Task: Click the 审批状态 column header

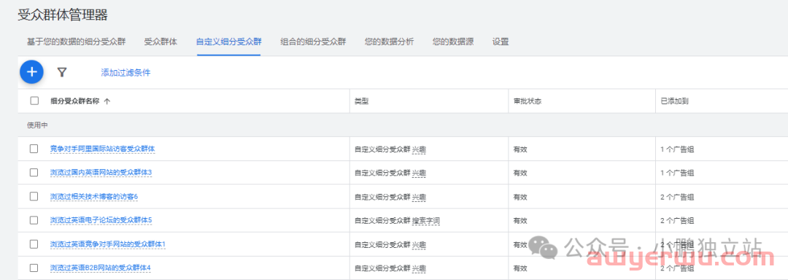Action: click(527, 101)
